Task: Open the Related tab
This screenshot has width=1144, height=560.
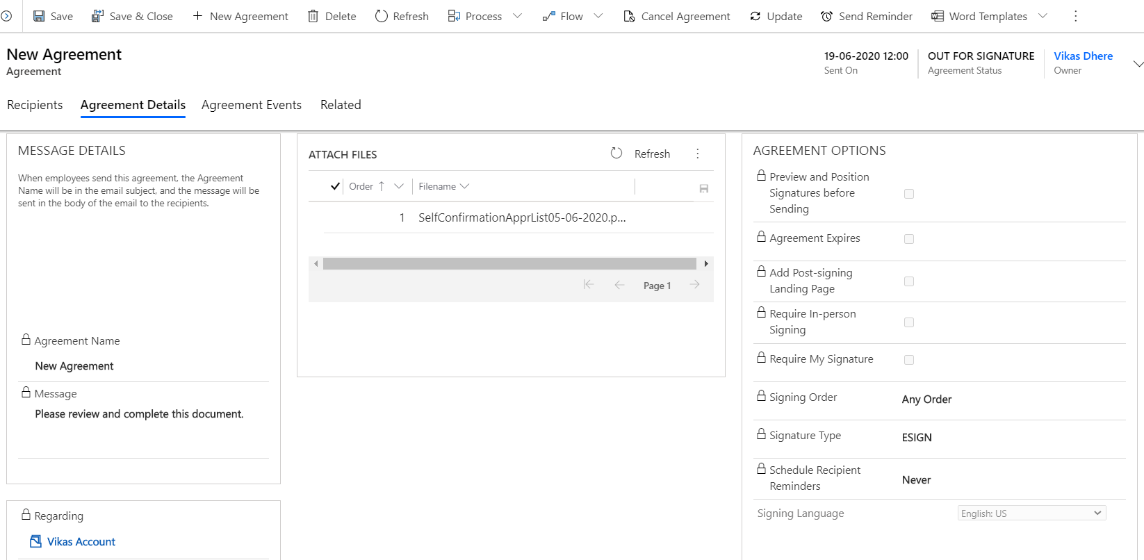Action: (341, 105)
